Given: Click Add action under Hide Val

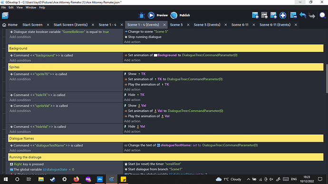Looking at the screenshot, I should (132, 131).
